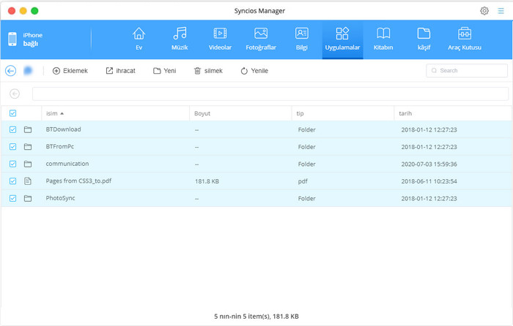Open the Bilgi tab
The width and height of the screenshot is (513, 326).
point(302,39)
